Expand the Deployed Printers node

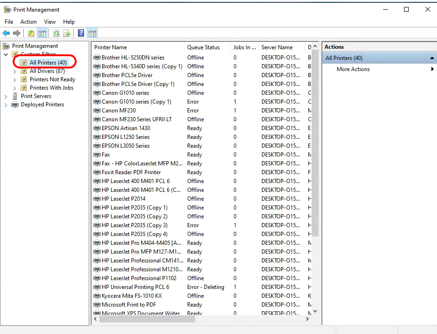[x=6, y=105]
